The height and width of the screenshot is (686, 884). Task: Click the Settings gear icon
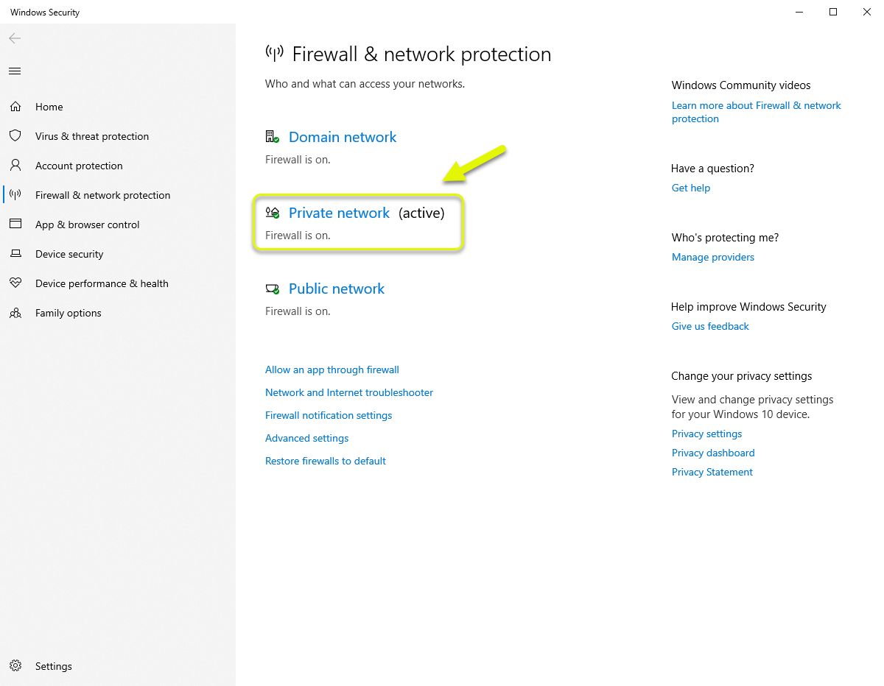(x=15, y=666)
